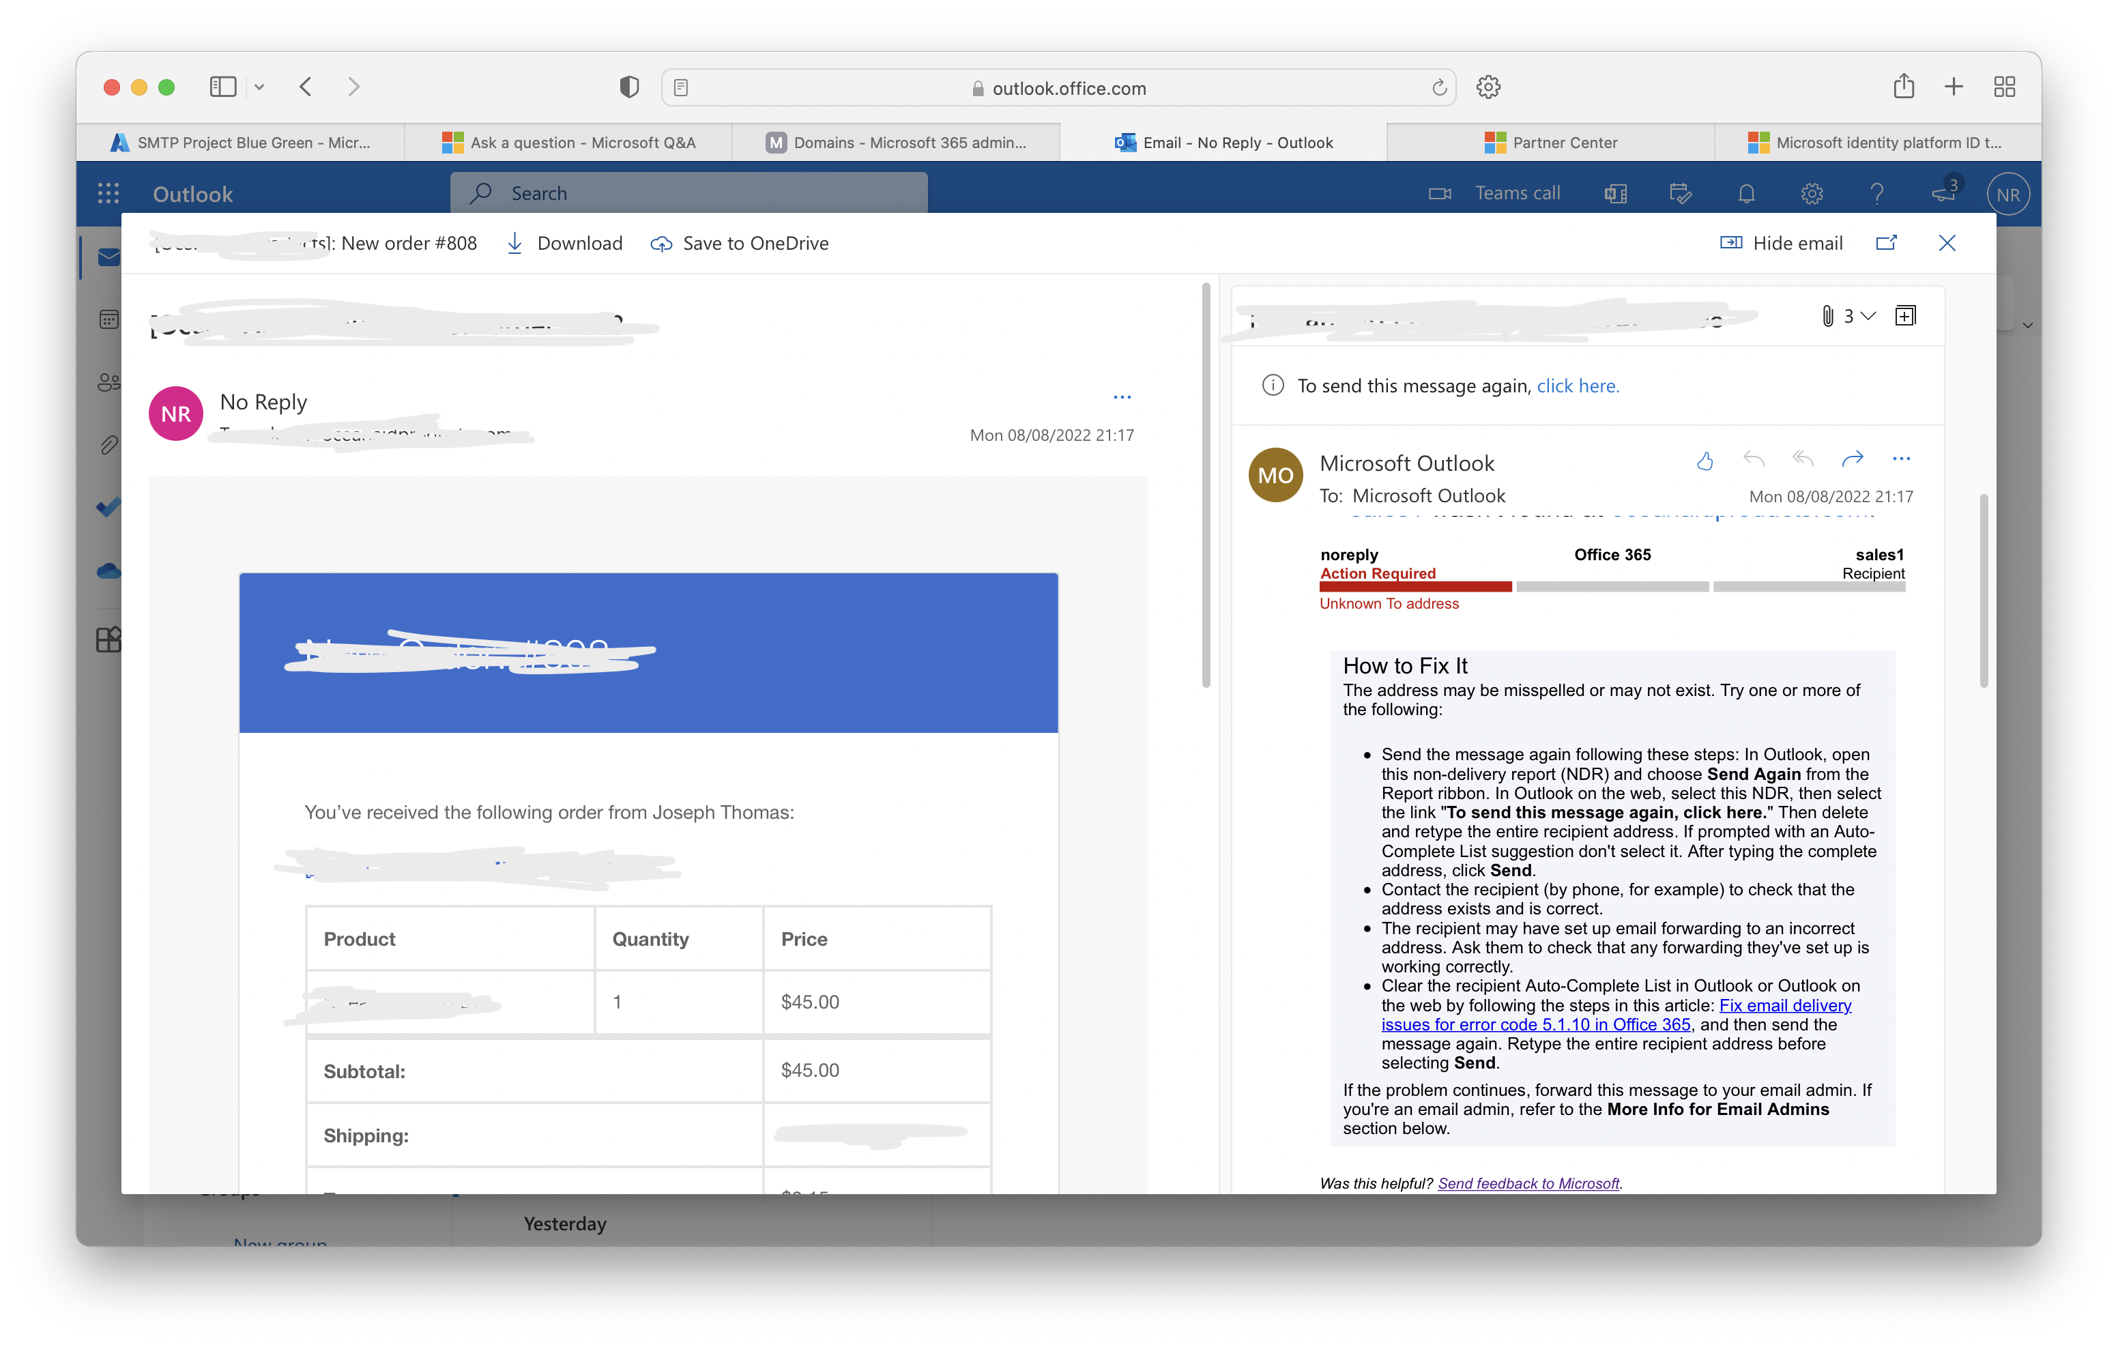Image resolution: width=2118 pixels, height=1347 pixels.
Task: Switch to Microsoft identity platform ID tab
Action: point(1877,143)
